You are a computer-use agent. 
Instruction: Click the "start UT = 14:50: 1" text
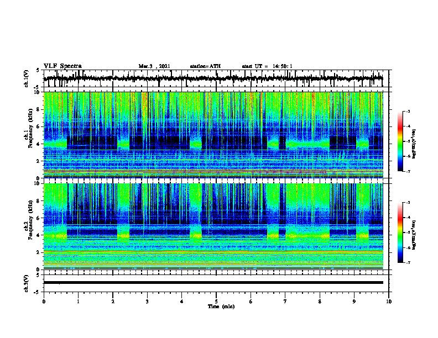pos(267,66)
